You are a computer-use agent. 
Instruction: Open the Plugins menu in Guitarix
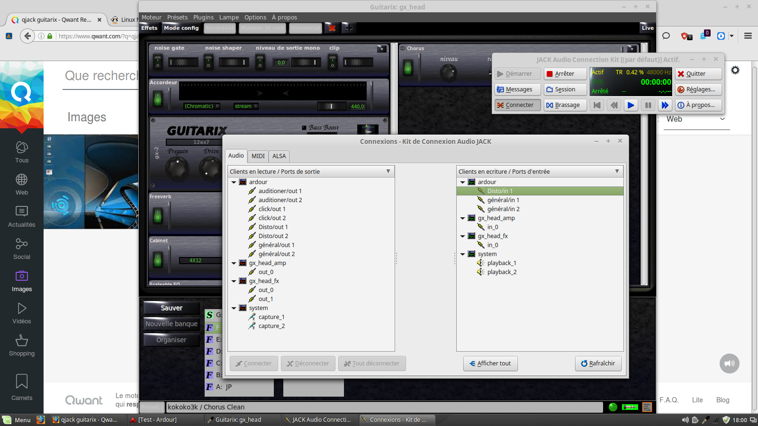click(203, 18)
